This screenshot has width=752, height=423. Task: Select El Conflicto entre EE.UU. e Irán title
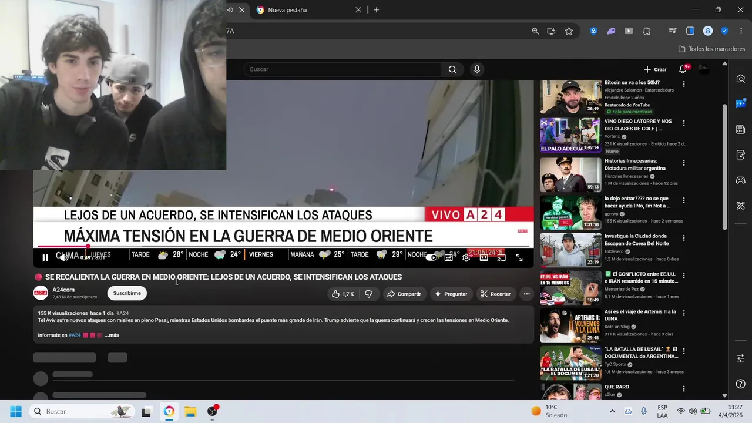pos(641,277)
